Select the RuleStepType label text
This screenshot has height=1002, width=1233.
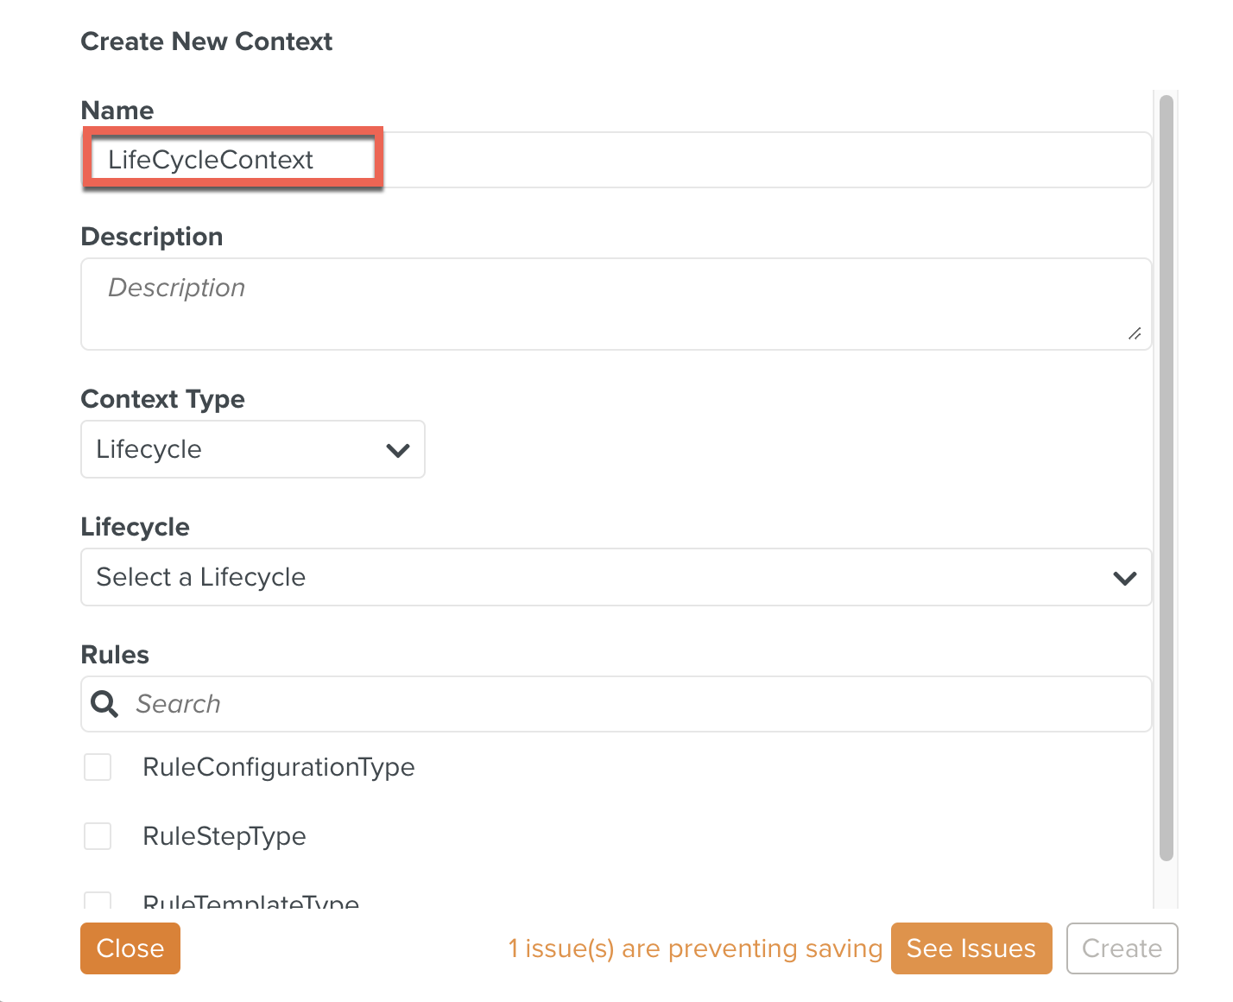click(224, 836)
